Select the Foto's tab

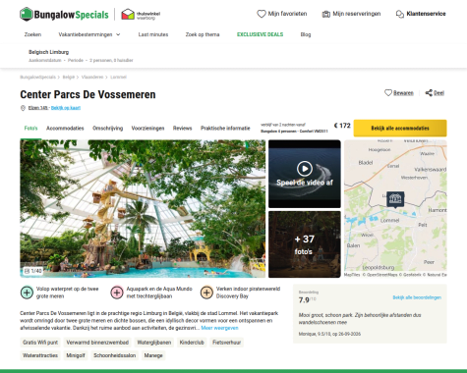point(31,129)
